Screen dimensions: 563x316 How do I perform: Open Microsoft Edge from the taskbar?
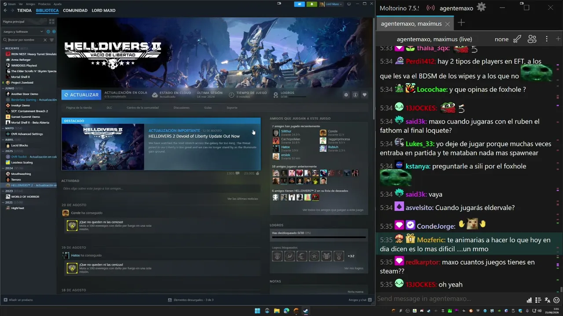286,311
